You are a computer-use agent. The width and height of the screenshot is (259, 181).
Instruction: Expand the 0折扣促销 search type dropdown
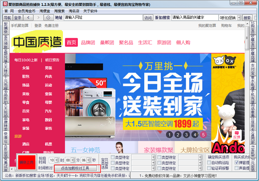(x=239, y=18)
